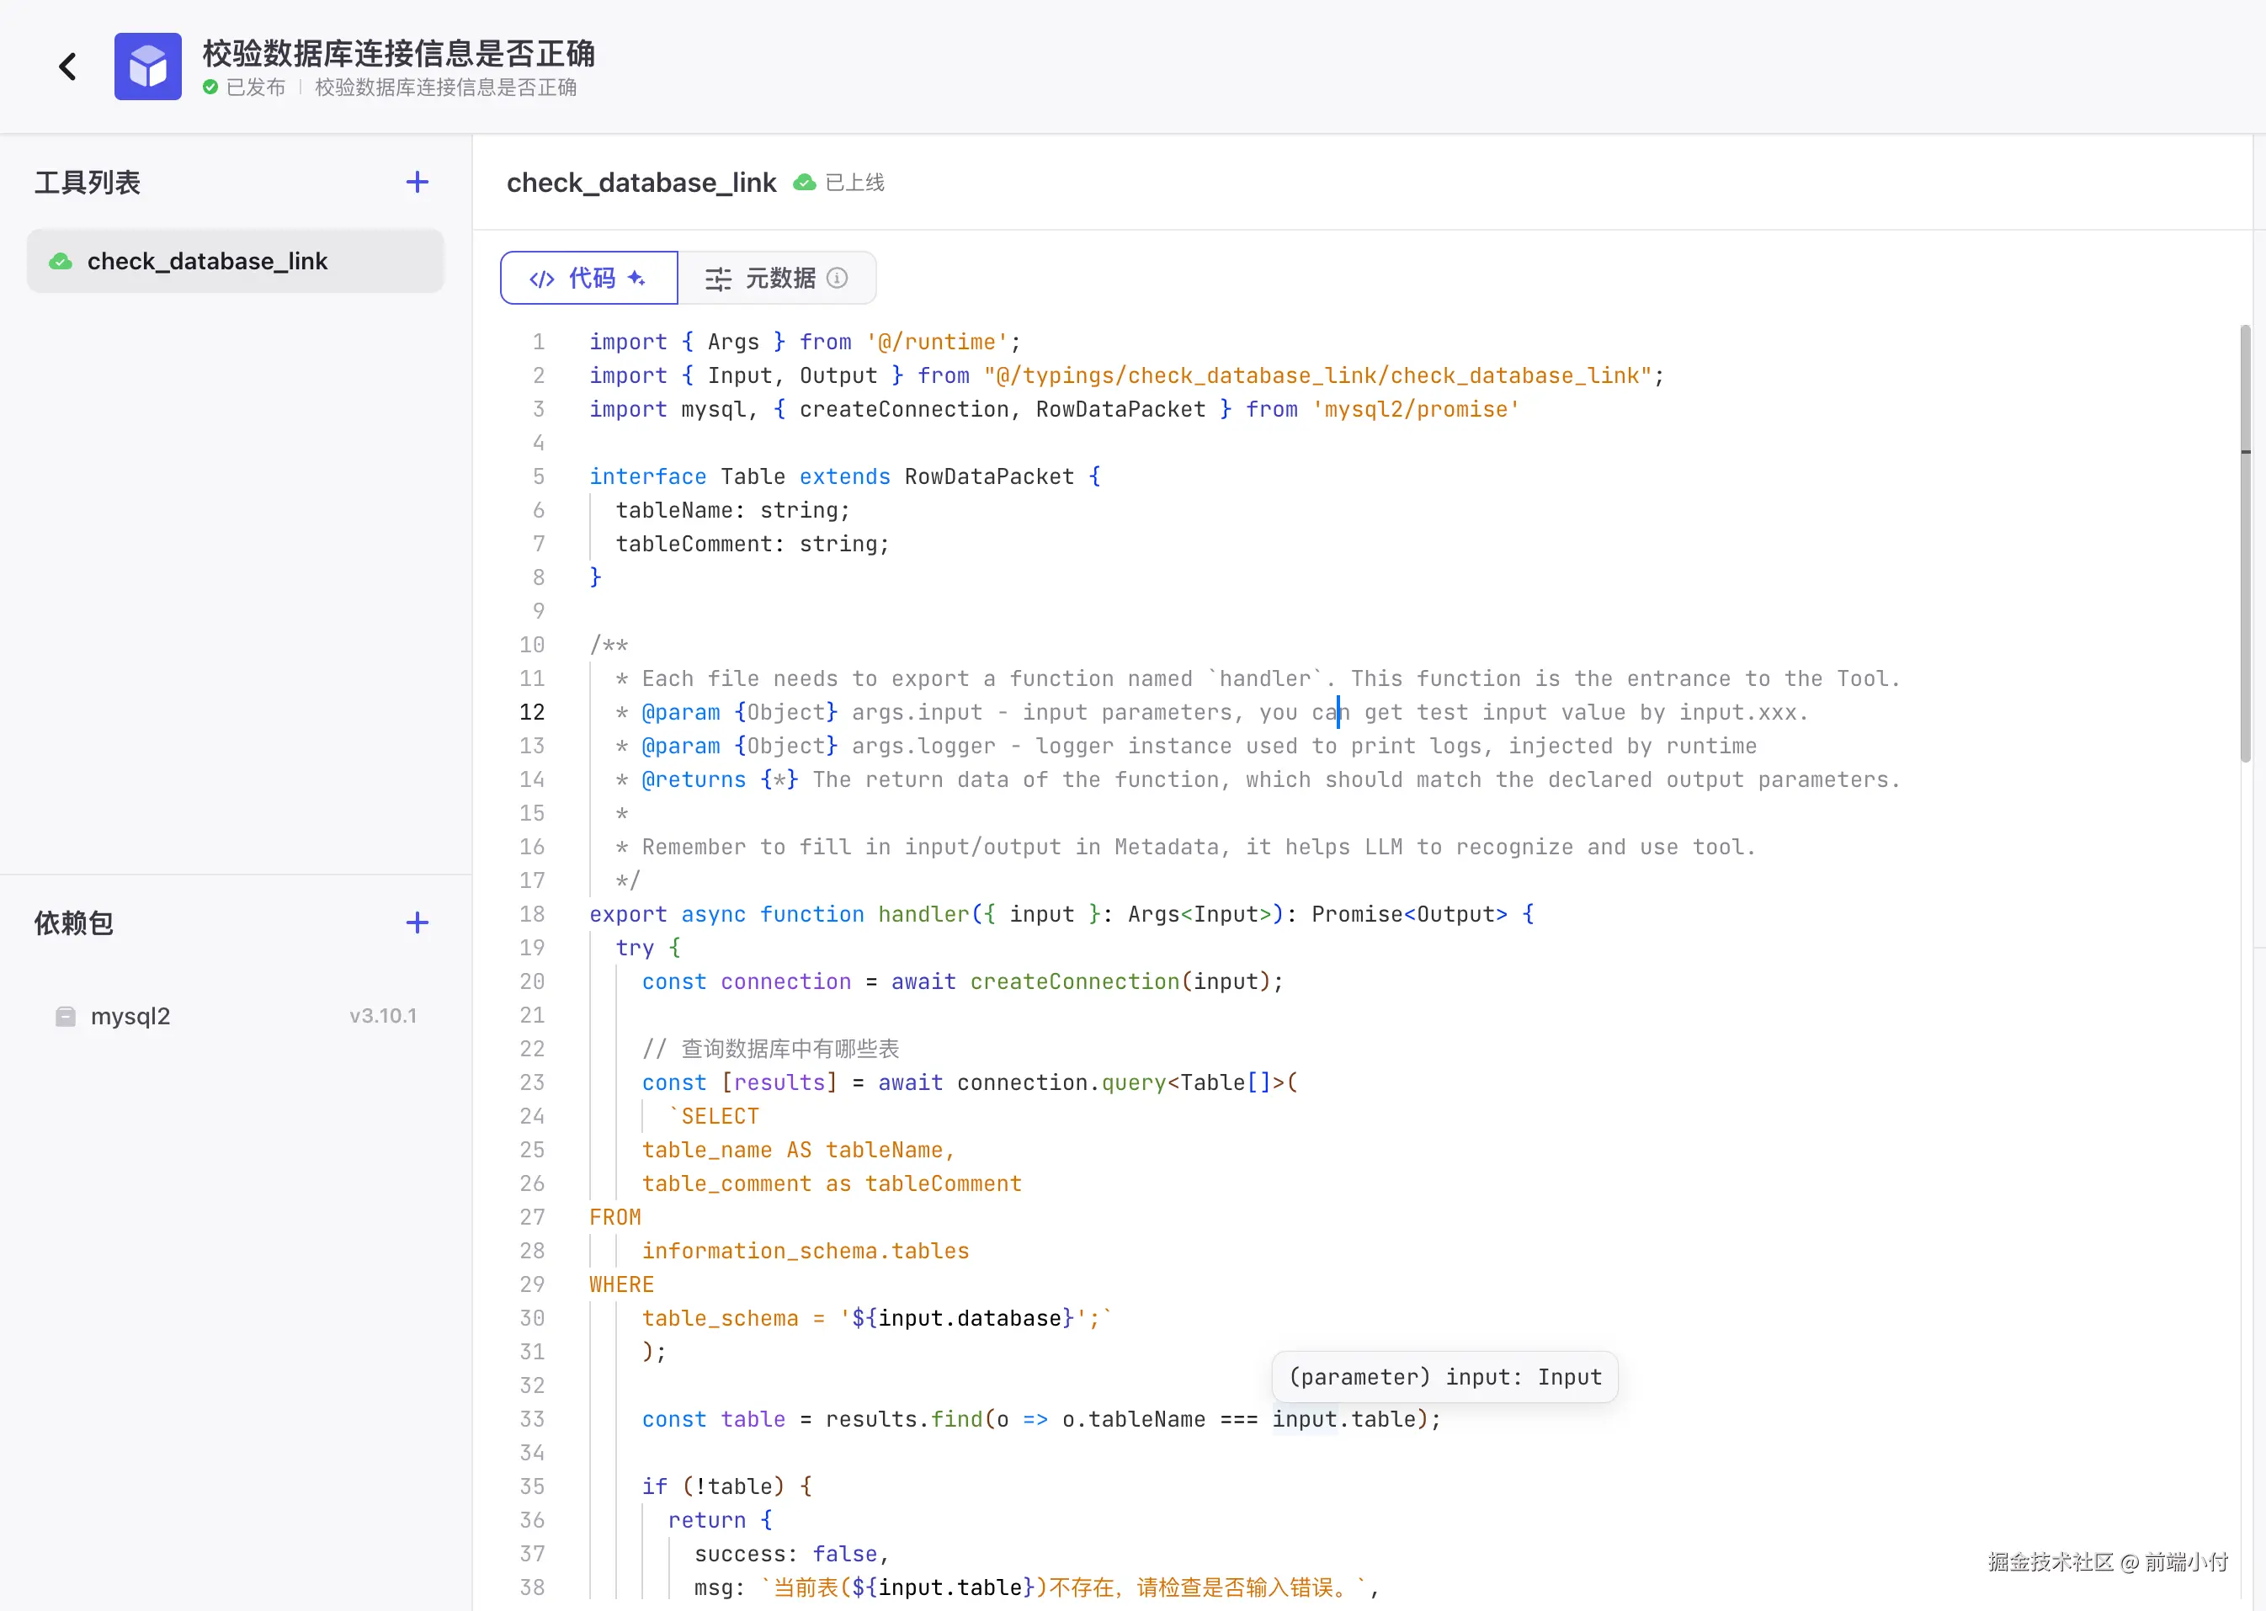Click the green 已发布 check icon
This screenshot has width=2266, height=1611.
pyautogui.click(x=210, y=88)
